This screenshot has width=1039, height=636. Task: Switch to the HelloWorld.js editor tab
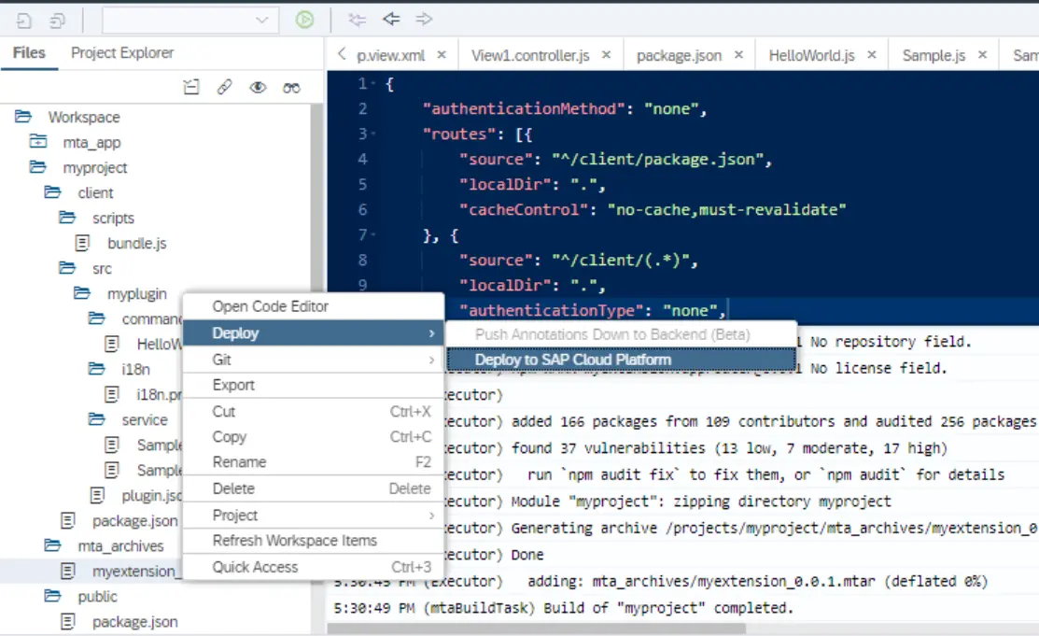(812, 56)
